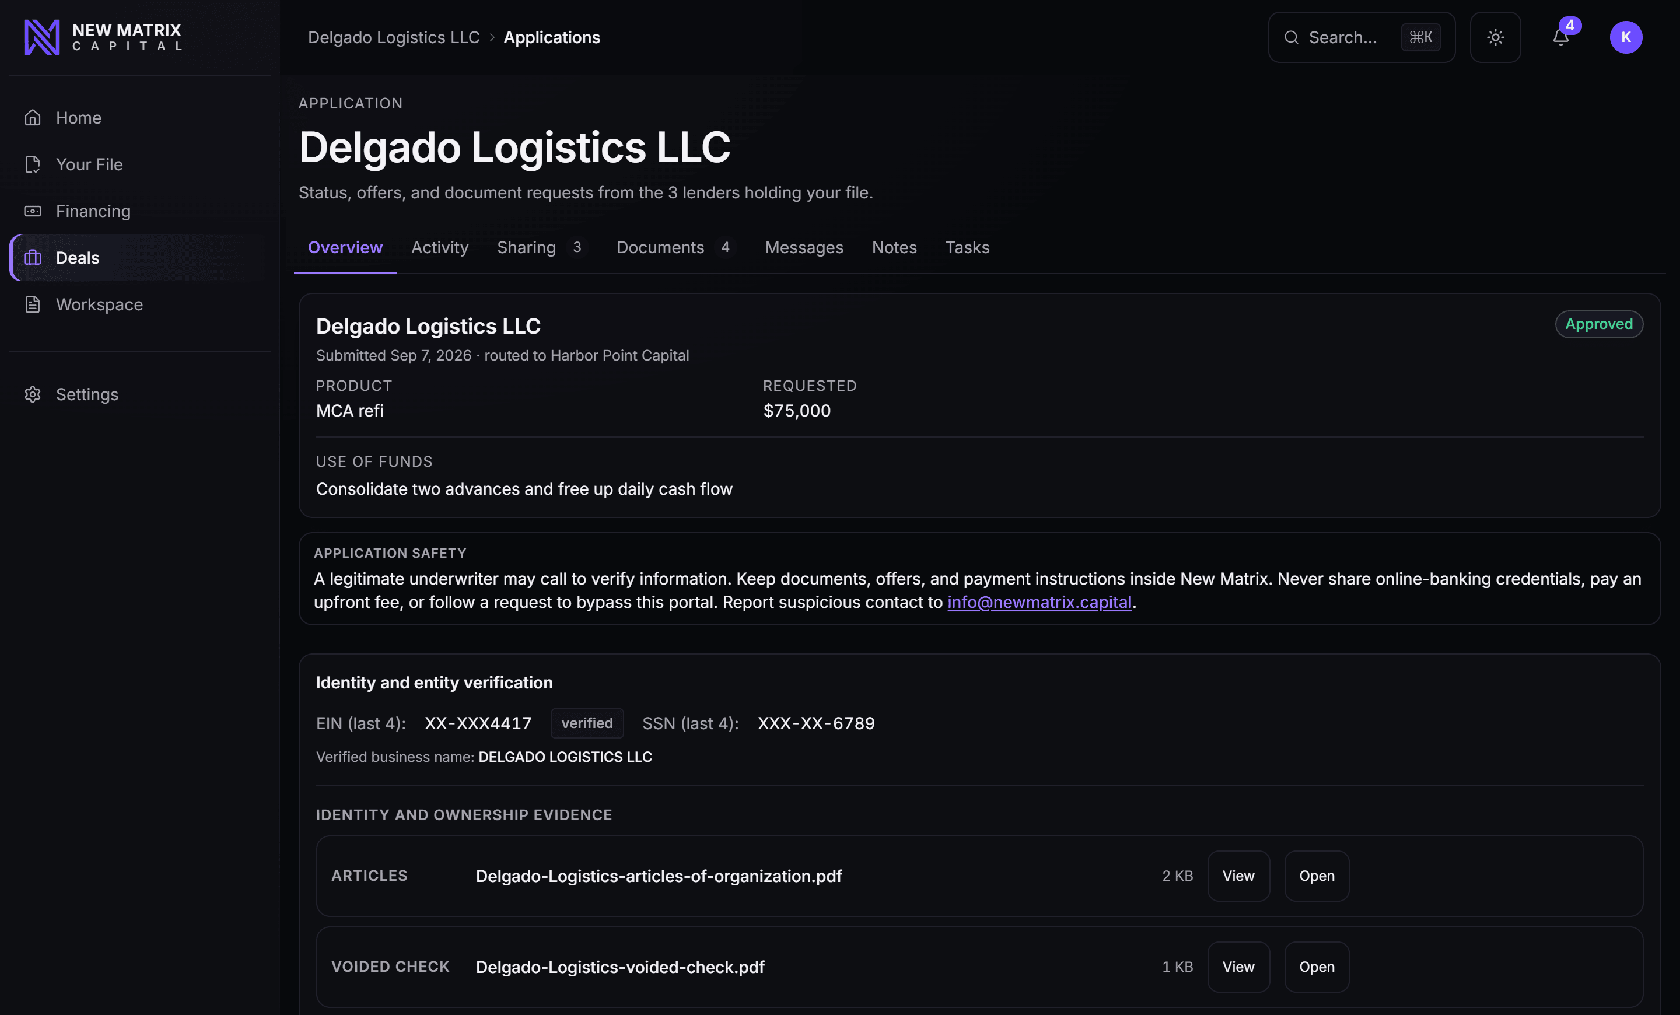
Task: Select Financing in the sidebar
Action: (140, 211)
